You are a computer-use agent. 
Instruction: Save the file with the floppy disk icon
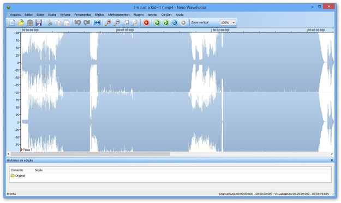click(39, 22)
